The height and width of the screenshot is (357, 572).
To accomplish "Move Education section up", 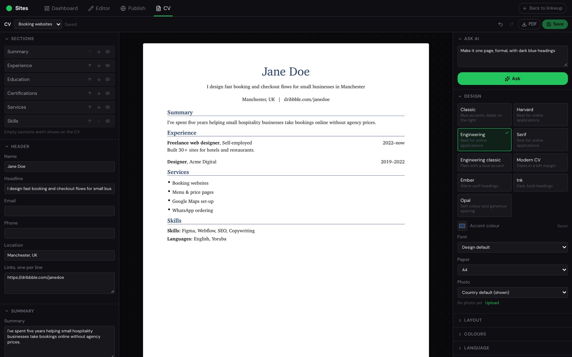I will (x=90, y=80).
